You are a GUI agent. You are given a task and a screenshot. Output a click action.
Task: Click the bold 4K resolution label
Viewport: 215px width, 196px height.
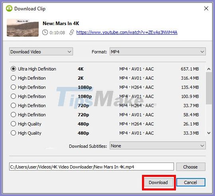pyautogui.click(x=81, y=69)
